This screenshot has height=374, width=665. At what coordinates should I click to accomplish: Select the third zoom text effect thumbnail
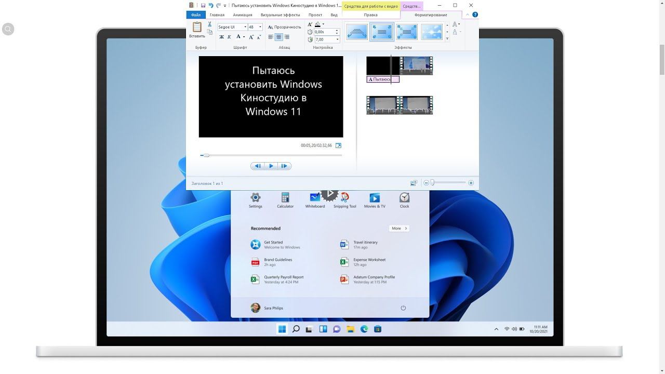coord(407,32)
